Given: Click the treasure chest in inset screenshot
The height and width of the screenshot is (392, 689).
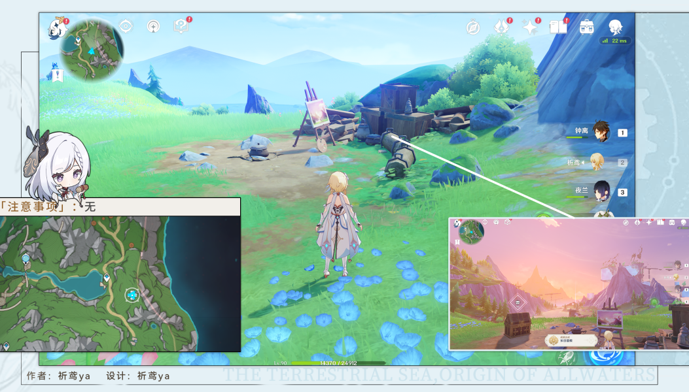Looking at the screenshot, I should (517, 325).
